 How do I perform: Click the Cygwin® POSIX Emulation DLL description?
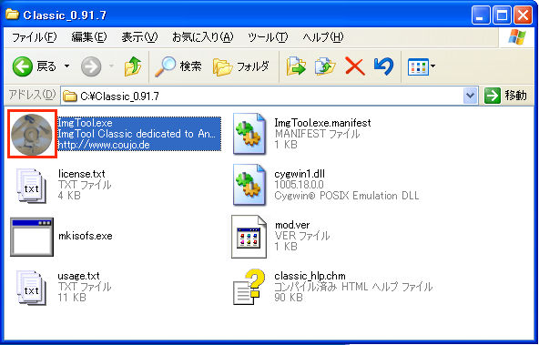(x=347, y=196)
